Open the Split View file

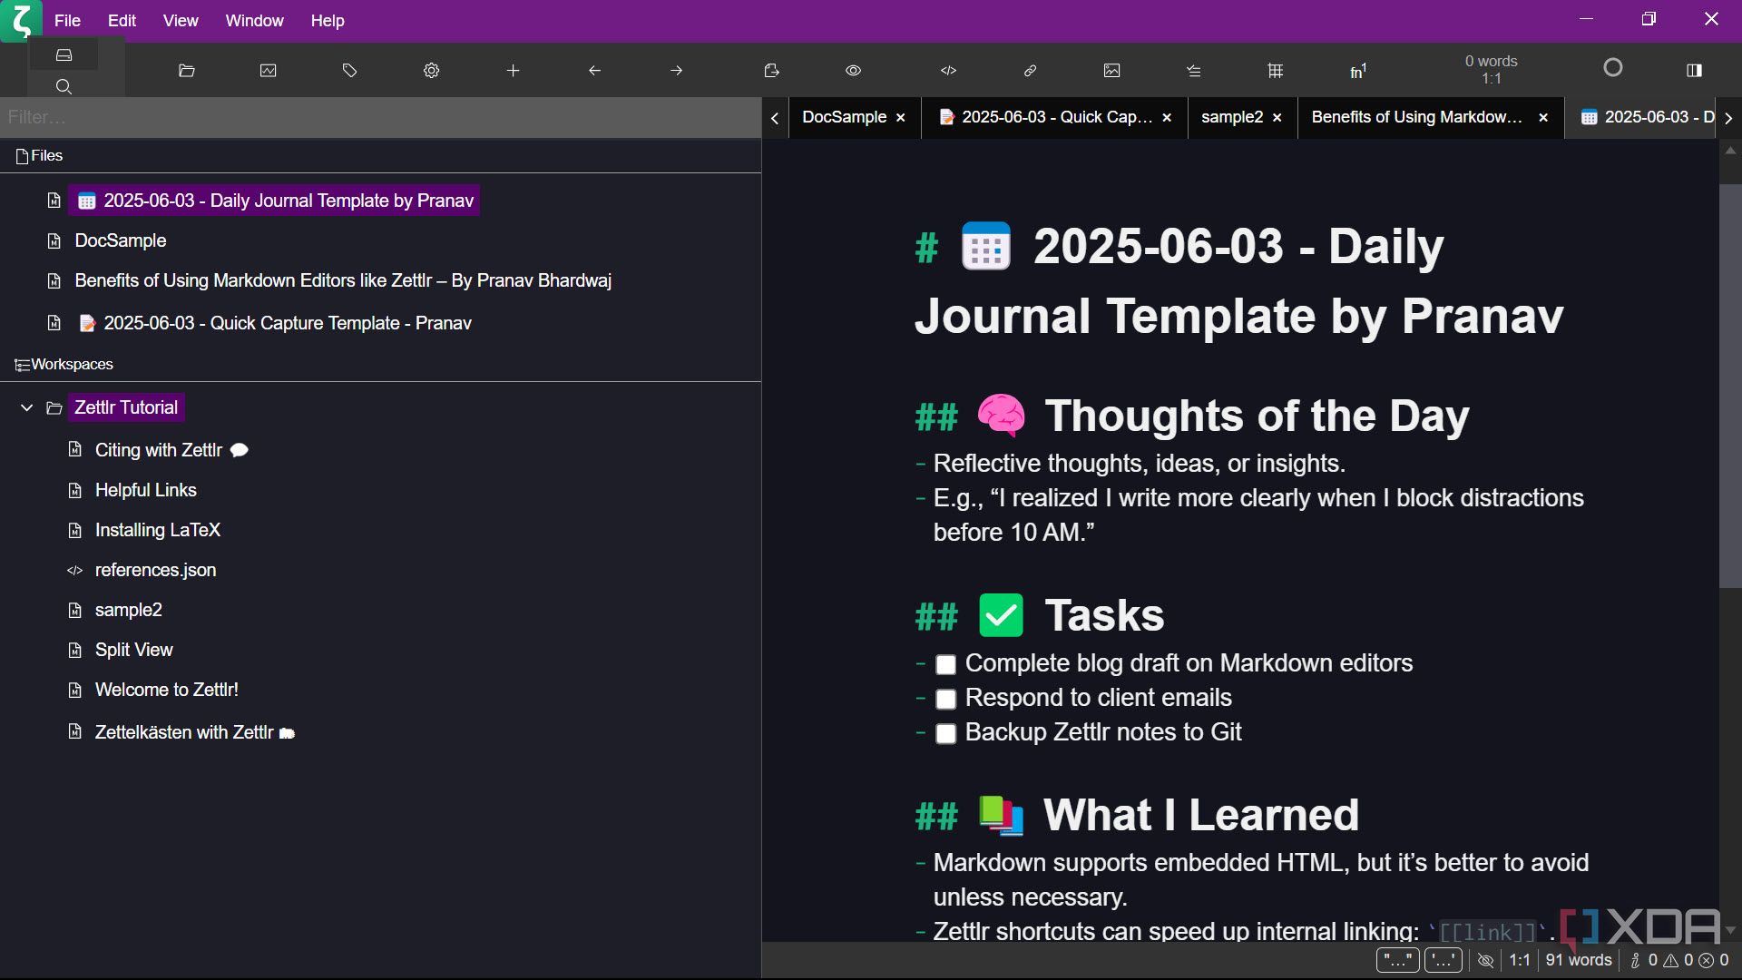click(x=134, y=650)
